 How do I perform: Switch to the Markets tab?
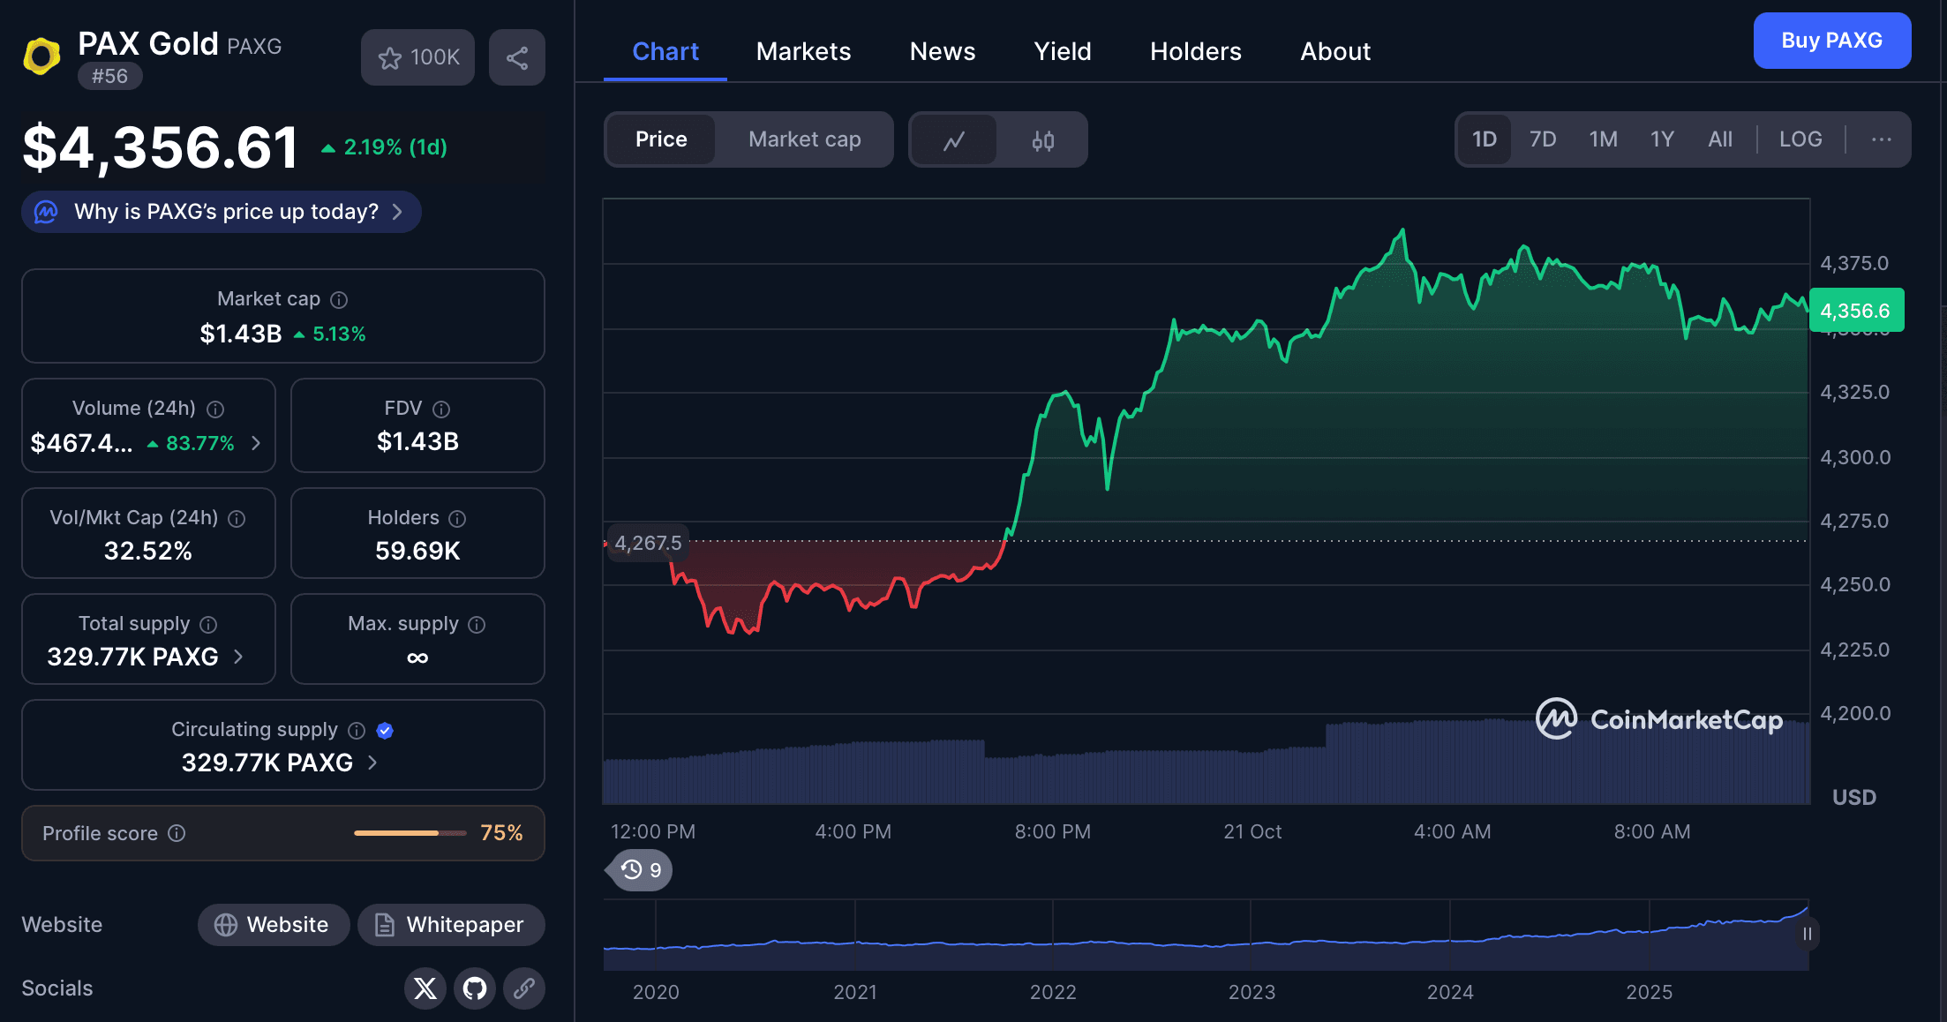coord(802,51)
